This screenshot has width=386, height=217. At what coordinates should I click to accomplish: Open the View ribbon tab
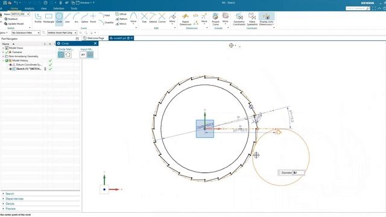[43, 8]
